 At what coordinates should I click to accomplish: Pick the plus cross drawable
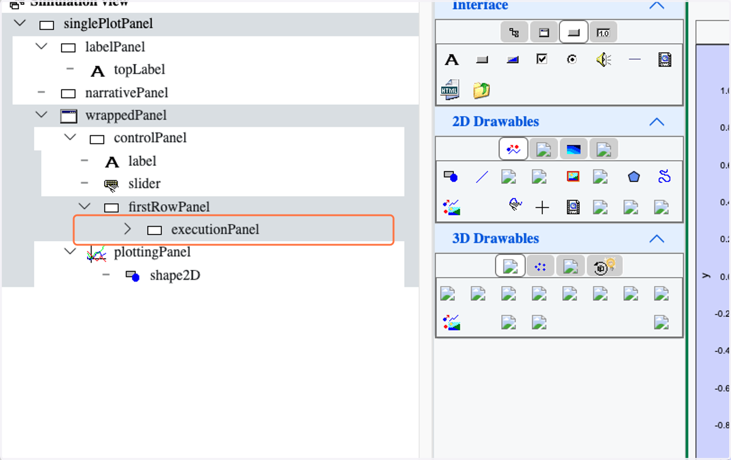coord(542,208)
